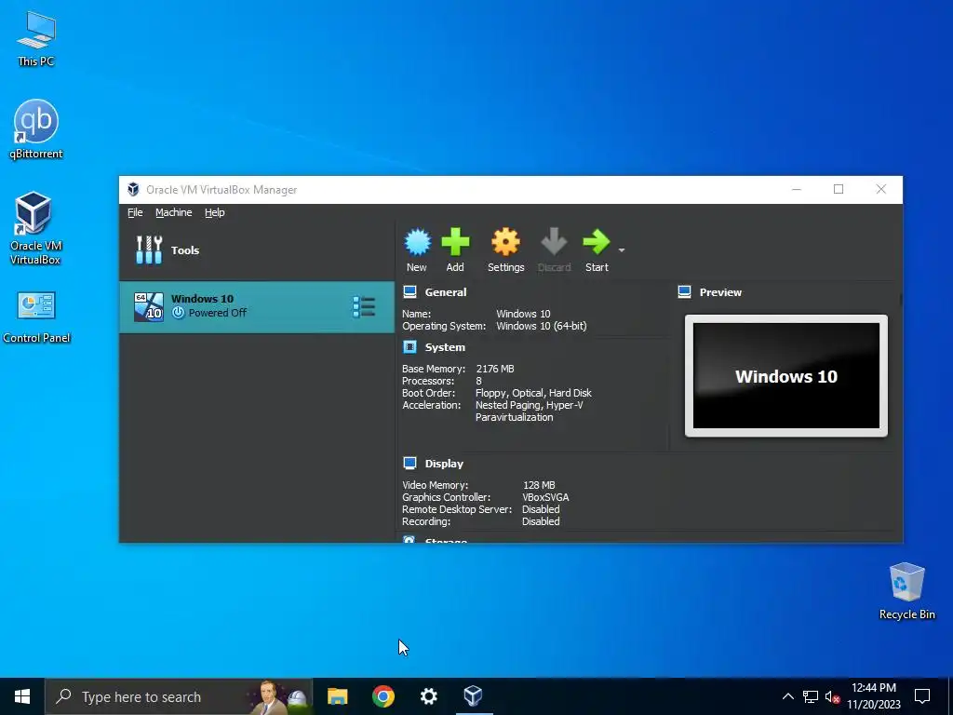This screenshot has width=953, height=715.
Task: Click the Boot Order value text
Action: [x=533, y=394]
